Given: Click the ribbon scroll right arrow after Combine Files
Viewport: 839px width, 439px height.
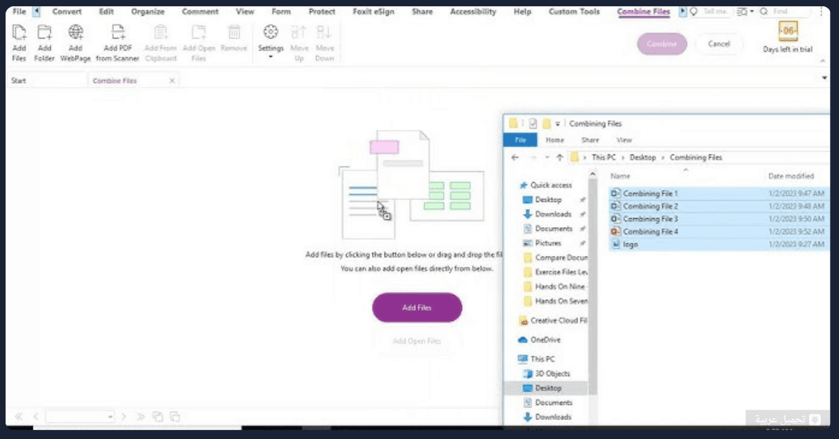Looking at the screenshot, I should point(683,12).
